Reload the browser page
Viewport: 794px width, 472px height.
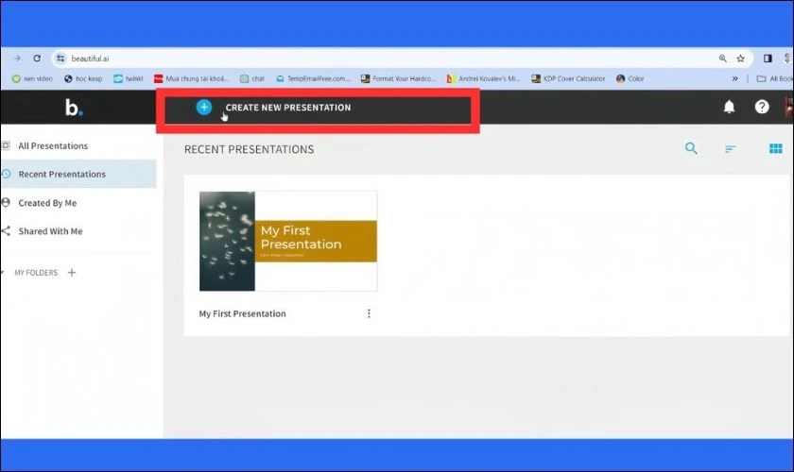coord(37,59)
